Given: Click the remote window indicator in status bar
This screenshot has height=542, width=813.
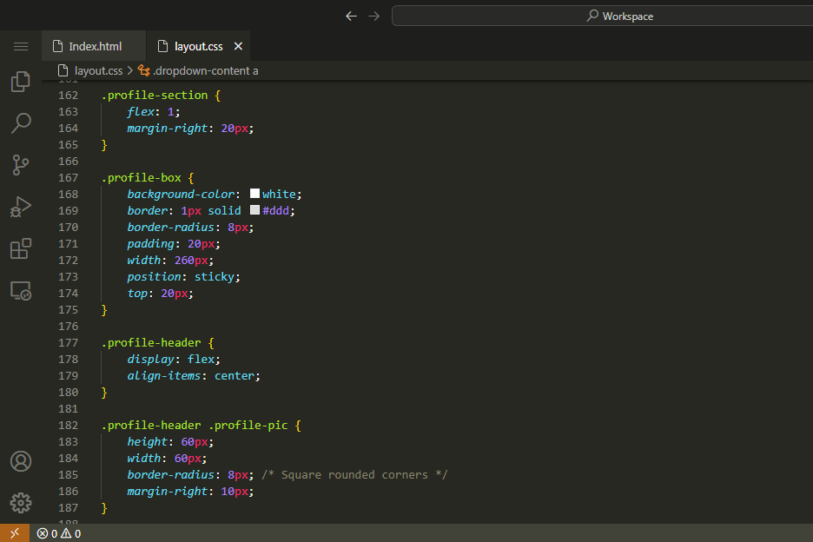Looking at the screenshot, I should (15, 533).
